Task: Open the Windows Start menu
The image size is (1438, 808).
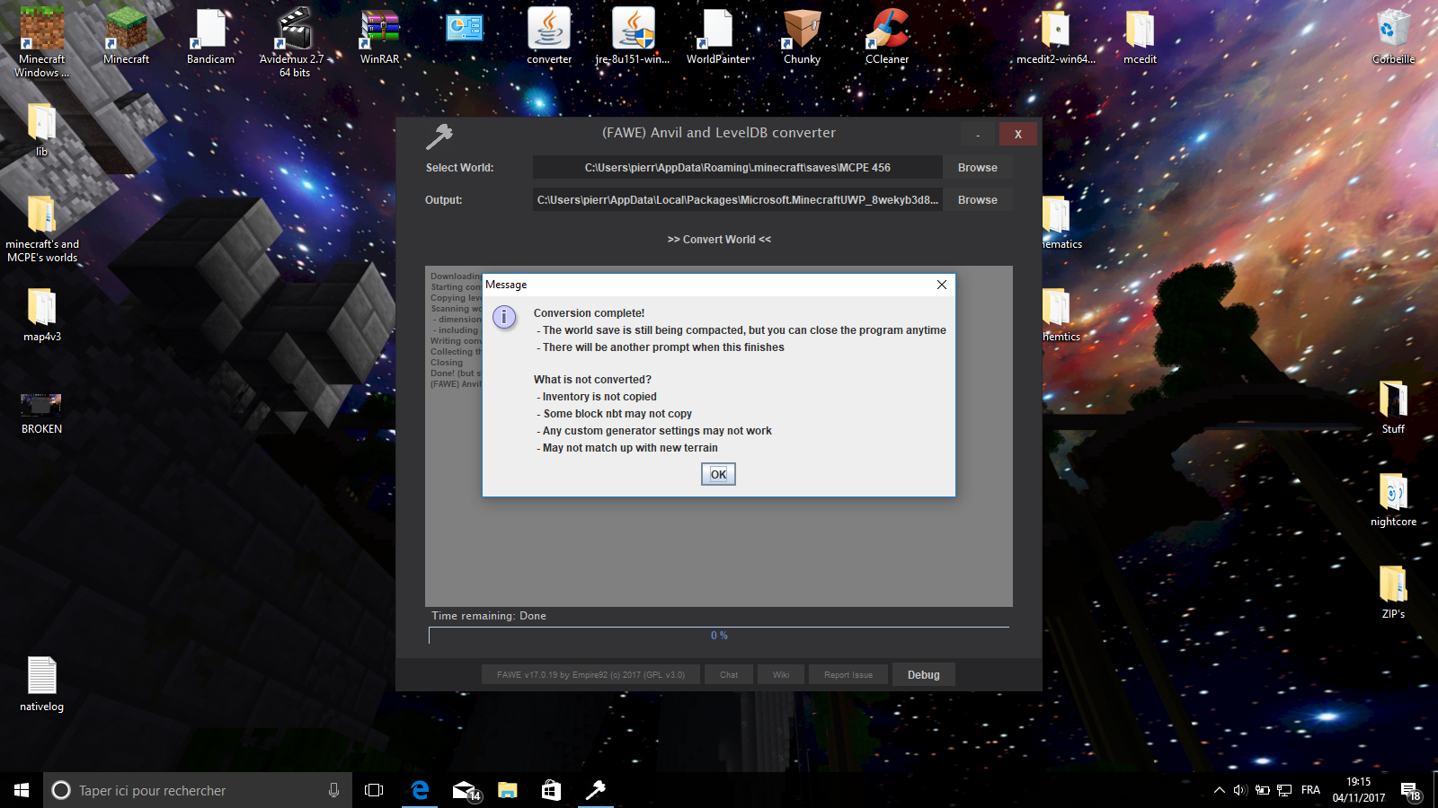Action: point(22,790)
